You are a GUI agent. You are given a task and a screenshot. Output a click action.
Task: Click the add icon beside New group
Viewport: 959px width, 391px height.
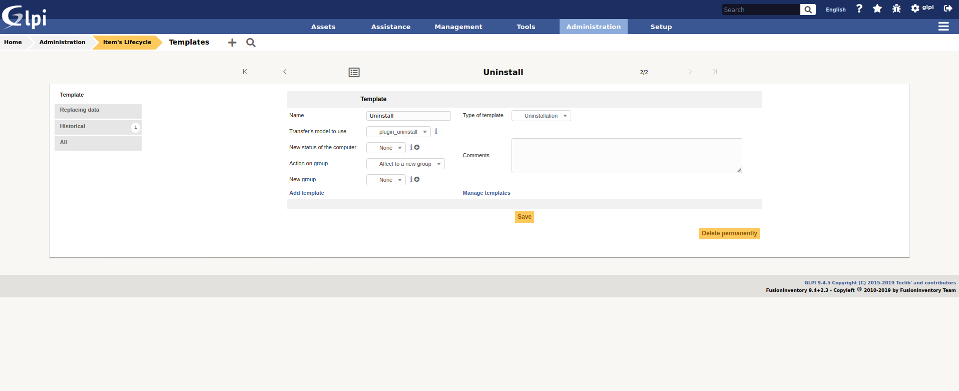(417, 179)
